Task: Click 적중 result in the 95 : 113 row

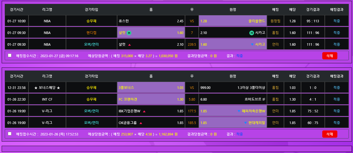Action: (337, 21)
